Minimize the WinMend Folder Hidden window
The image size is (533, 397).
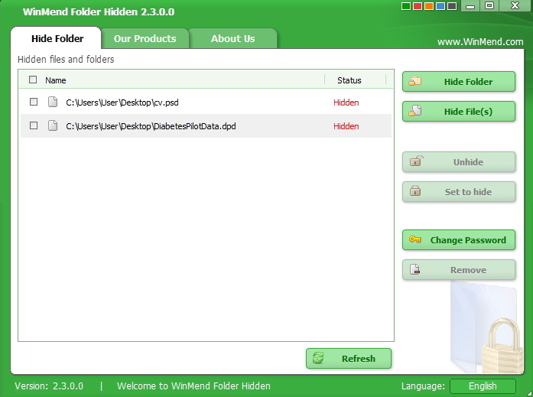tap(470, 6)
